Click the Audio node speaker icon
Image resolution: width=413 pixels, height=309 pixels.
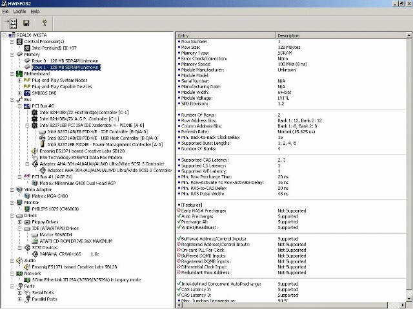(x=19, y=260)
